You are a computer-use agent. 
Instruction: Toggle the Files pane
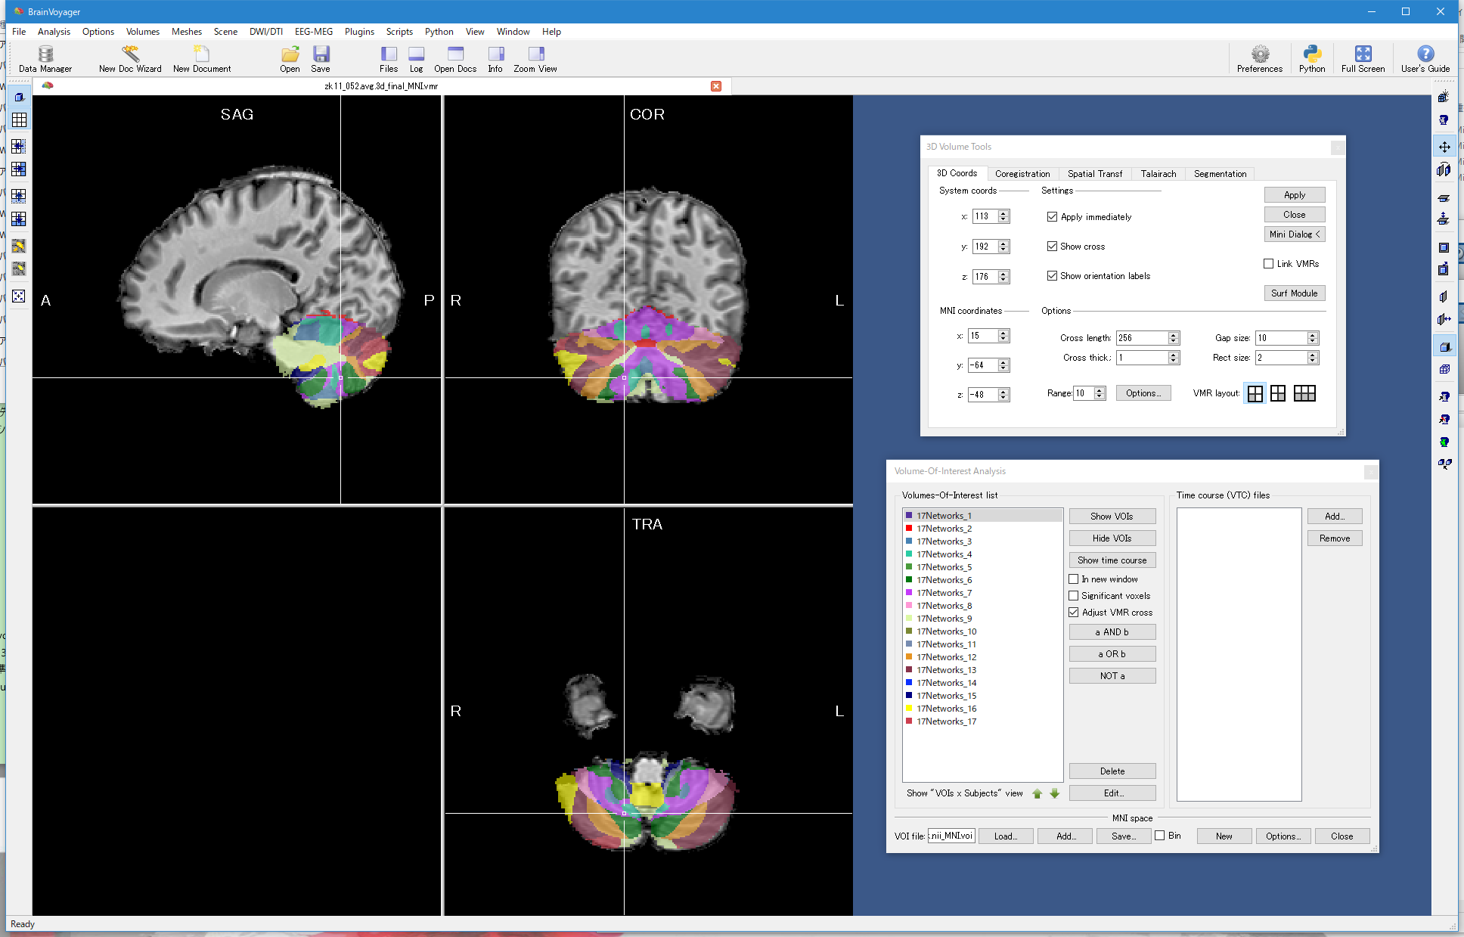389,58
